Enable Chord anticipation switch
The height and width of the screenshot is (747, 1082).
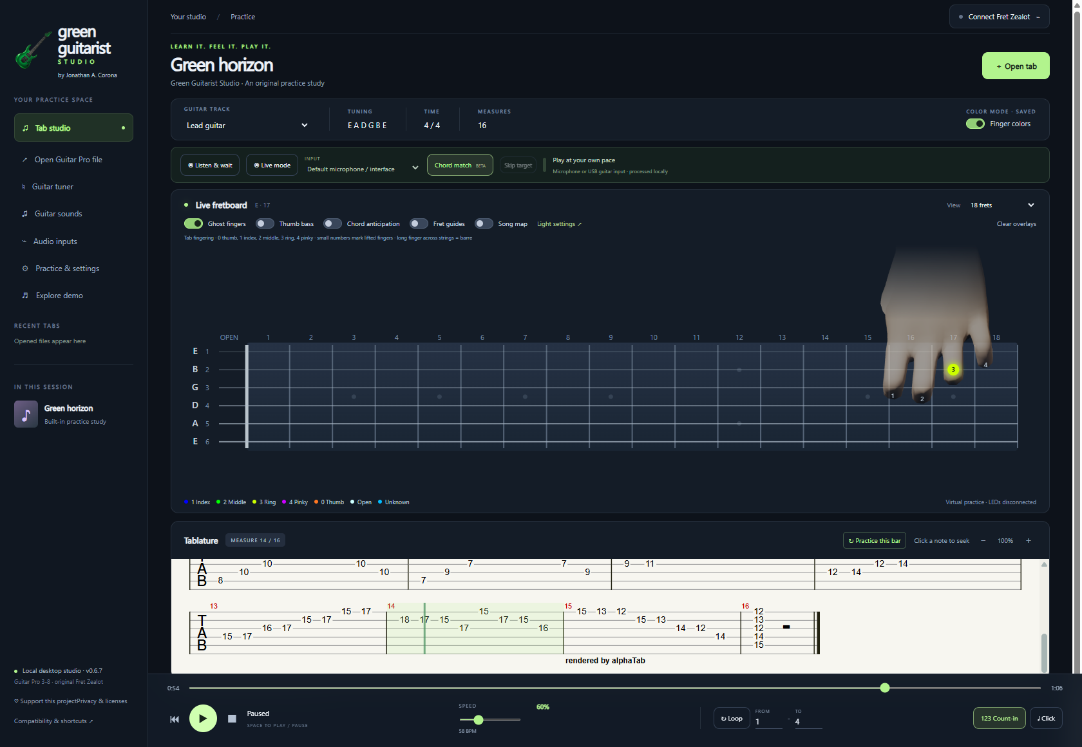tap(332, 223)
